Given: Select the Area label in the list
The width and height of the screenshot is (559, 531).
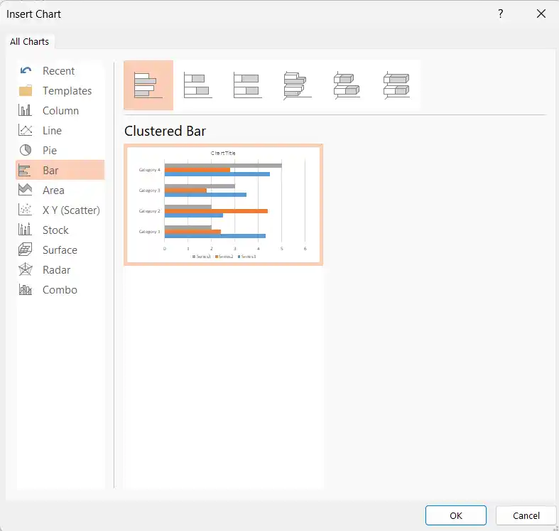Looking at the screenshot, I should [53, 191].
